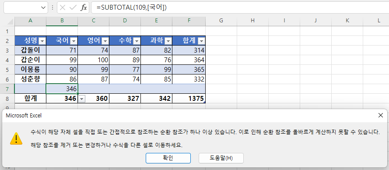This screenshot has height=170, width=389.
Task: Click the 도움말(H) button
Action: [221, 158]
